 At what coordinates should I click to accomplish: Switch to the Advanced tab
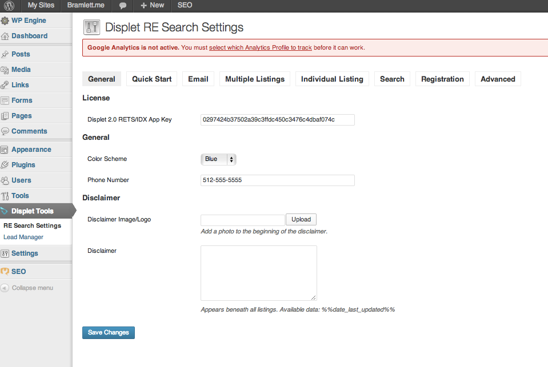[498, 79]
